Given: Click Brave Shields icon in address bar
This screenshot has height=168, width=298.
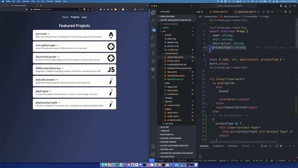Looking at the screenshot, I should click(84, 9).
